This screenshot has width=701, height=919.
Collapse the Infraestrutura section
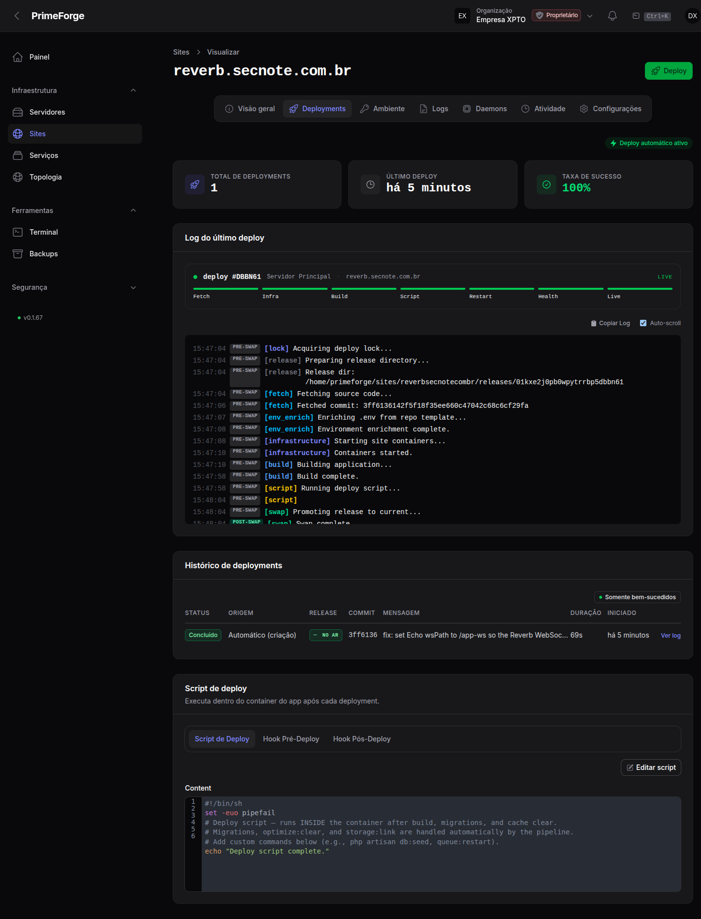pyautogui.click(x=133, y=91)
